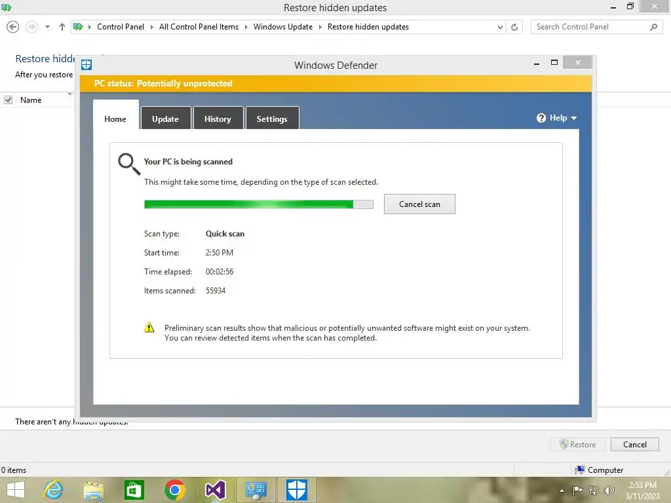Toggle the select-all Name checkbox
This screenshot has width=671, height=503.
pyautogui.click(x=8, y=100)
